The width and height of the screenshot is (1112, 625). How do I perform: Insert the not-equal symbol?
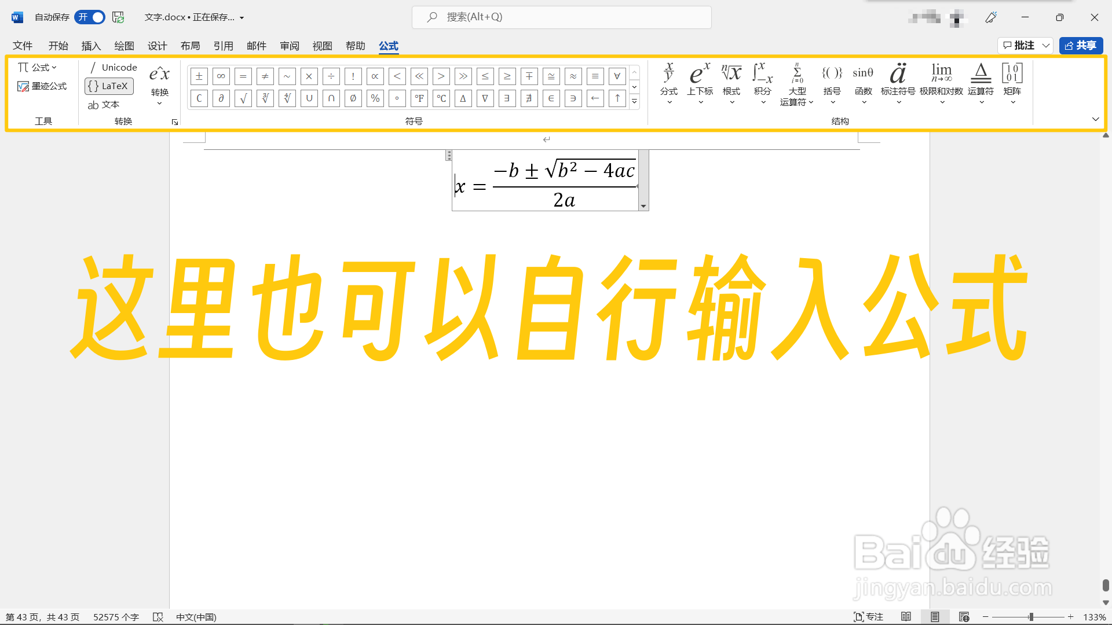[265, 76]
